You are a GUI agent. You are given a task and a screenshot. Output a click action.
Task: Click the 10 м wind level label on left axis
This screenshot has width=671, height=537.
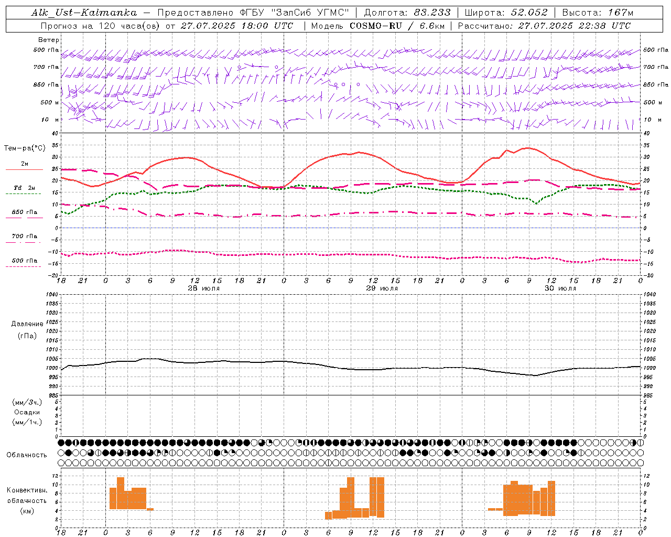pos(50,120)
